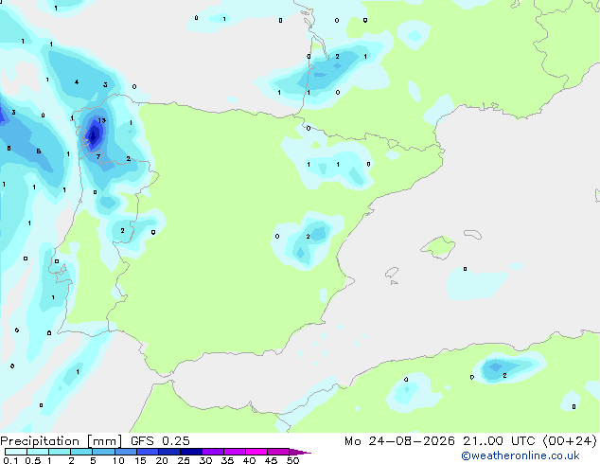This screenshot has width=600, height=464.
Task: Click the 0.5–1 mm legend color box
Action: pos(38,452)
